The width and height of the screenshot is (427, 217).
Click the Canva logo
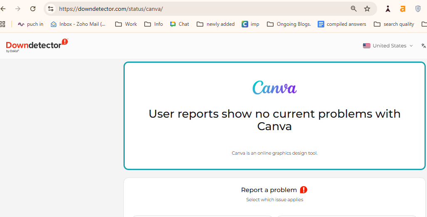[274, 87]
